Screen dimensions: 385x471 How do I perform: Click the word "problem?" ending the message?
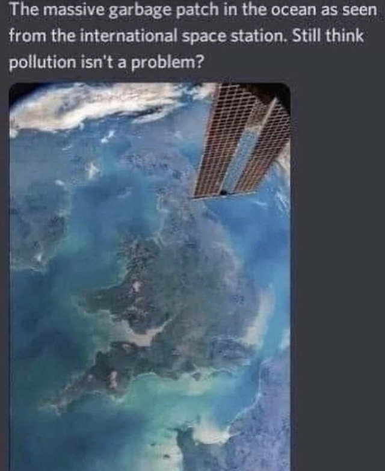coord(168,63)
